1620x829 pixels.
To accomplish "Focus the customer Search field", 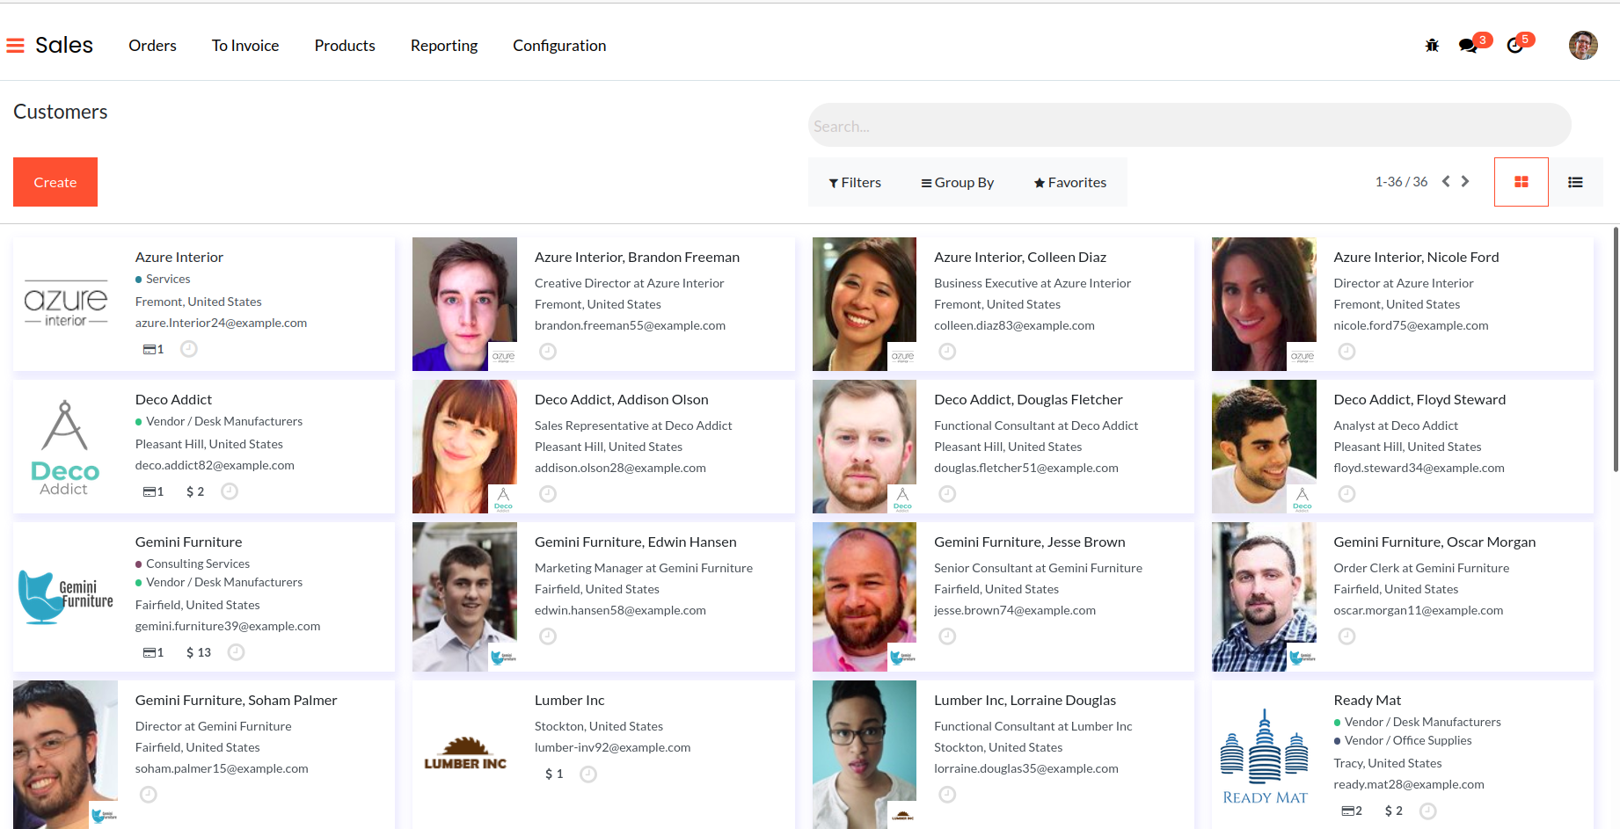I will pyautogui.click(x=1189, y=126).
